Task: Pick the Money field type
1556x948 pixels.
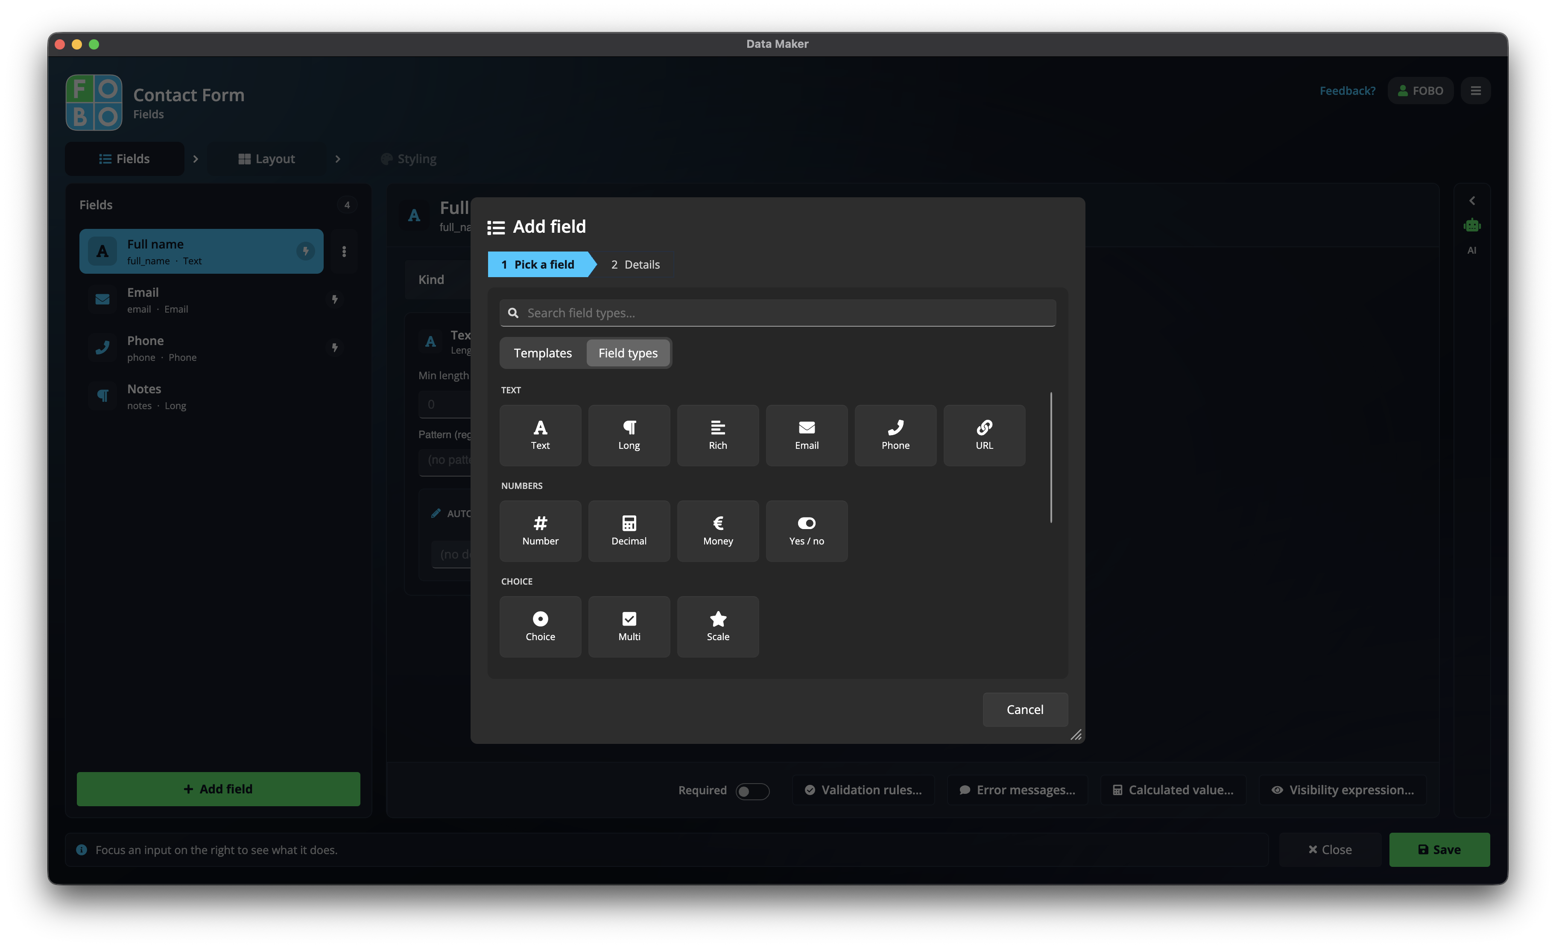Action: (718, 531)
